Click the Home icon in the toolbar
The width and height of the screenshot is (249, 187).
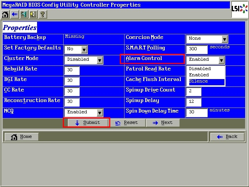(x=5, y=14)
